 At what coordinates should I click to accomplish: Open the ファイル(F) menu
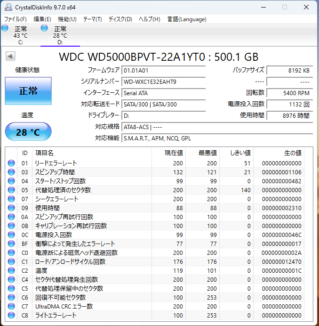(x=16, y=19)
